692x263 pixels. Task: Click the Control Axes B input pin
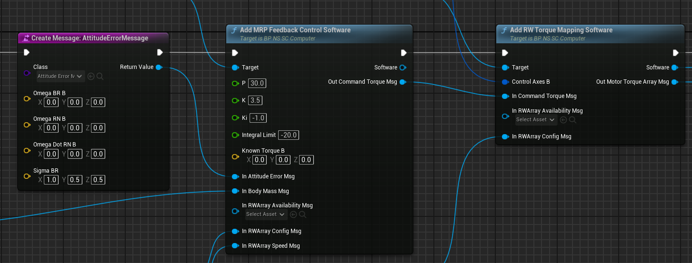pos(505,82)
